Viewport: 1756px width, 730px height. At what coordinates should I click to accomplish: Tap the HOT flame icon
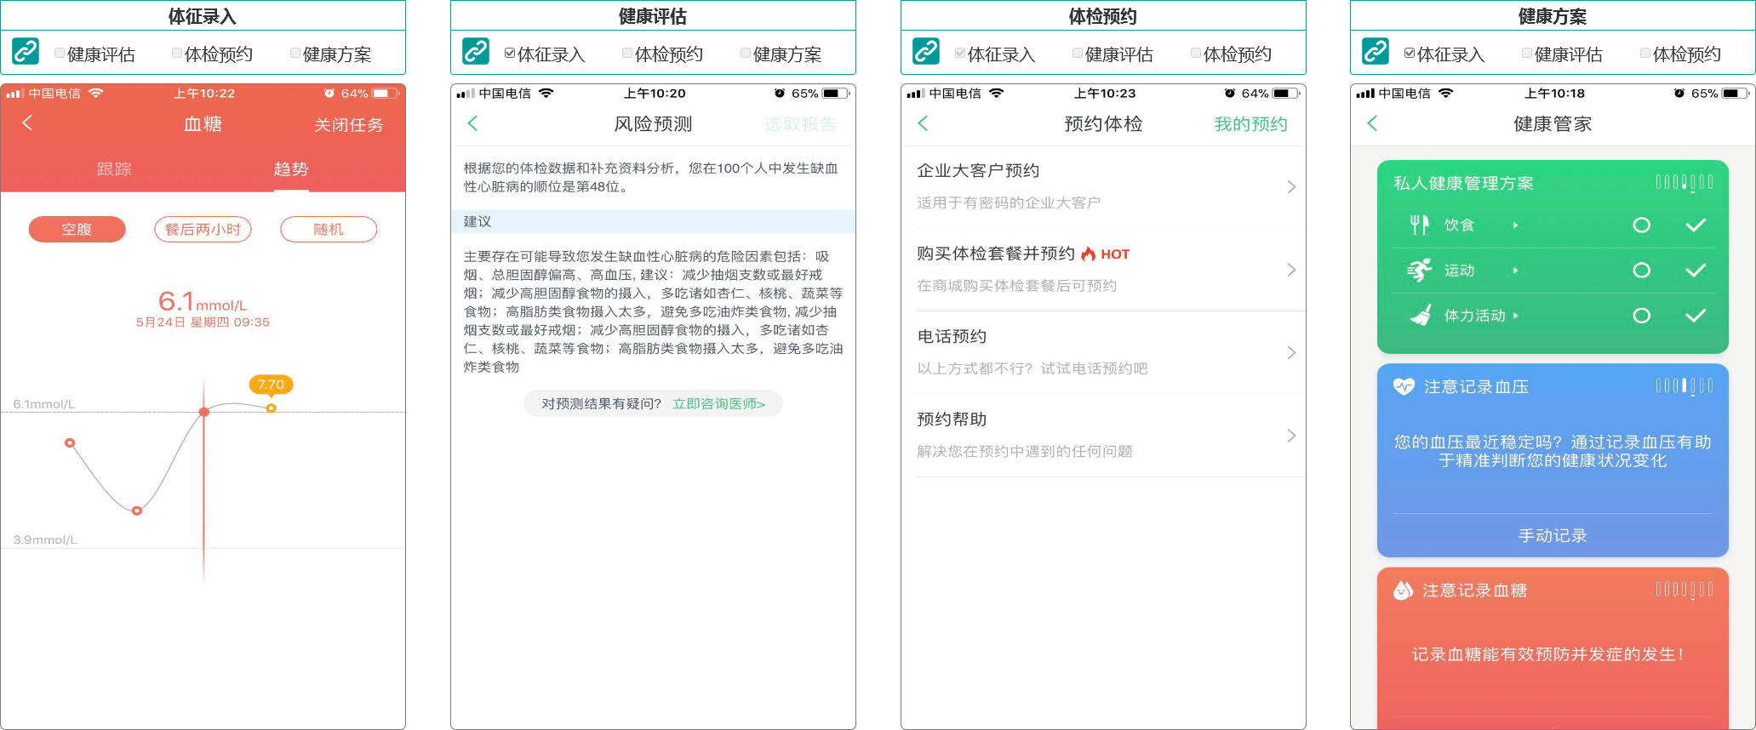pos(1088,254)
